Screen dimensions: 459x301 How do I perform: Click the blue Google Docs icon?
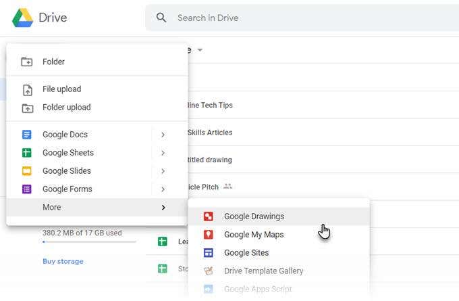[x=26, y=135]
